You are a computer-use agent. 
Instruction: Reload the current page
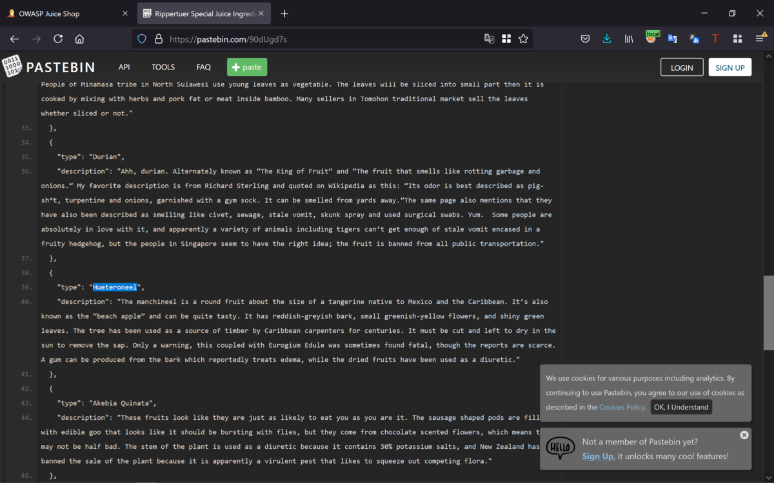(x=58, y=39)
